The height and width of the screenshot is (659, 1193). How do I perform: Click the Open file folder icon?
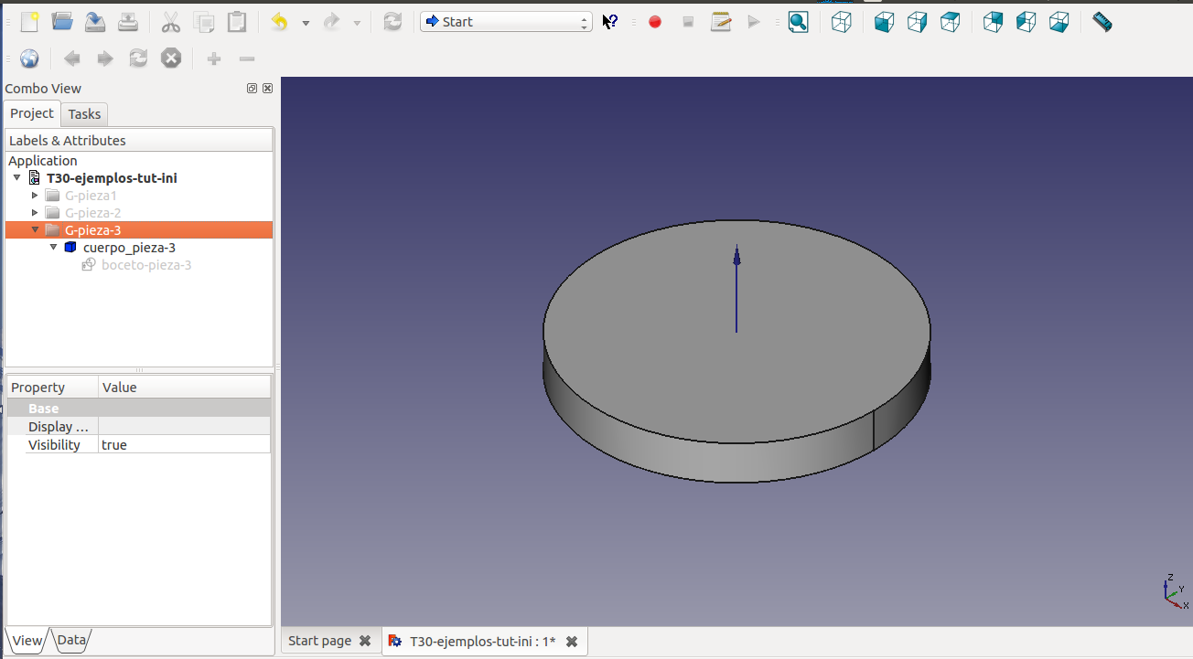coord(62,22)
